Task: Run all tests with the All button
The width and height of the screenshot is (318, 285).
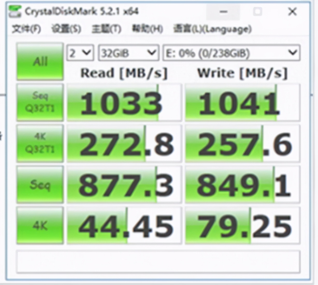Action: tap(39, 61)
